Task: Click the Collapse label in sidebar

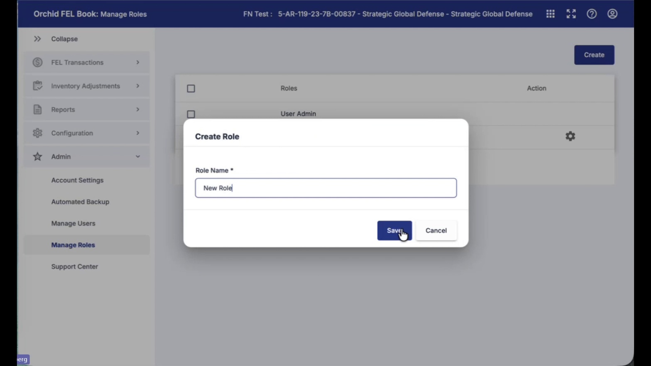Action: tap(64, 39)
